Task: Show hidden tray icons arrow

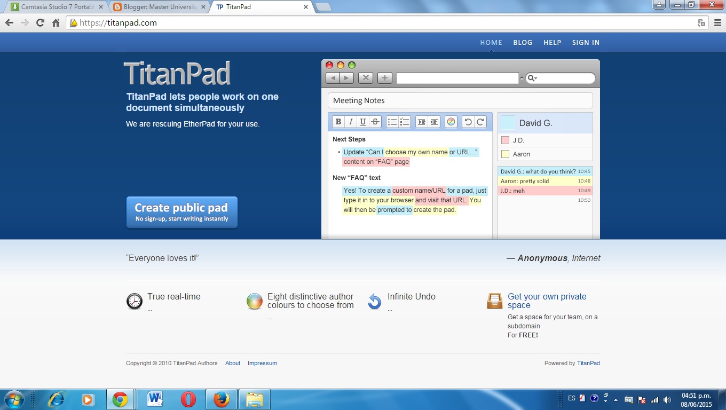Action: (616, 400)
